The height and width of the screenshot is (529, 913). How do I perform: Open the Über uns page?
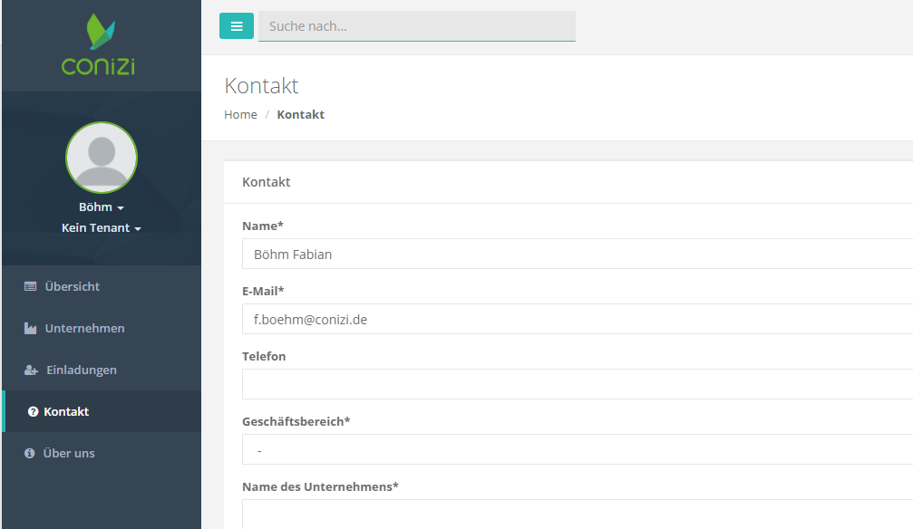coord(69,454)
